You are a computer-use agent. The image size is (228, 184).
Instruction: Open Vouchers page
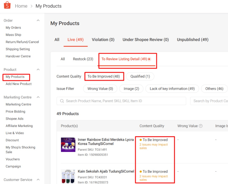(x=13, y=159)
